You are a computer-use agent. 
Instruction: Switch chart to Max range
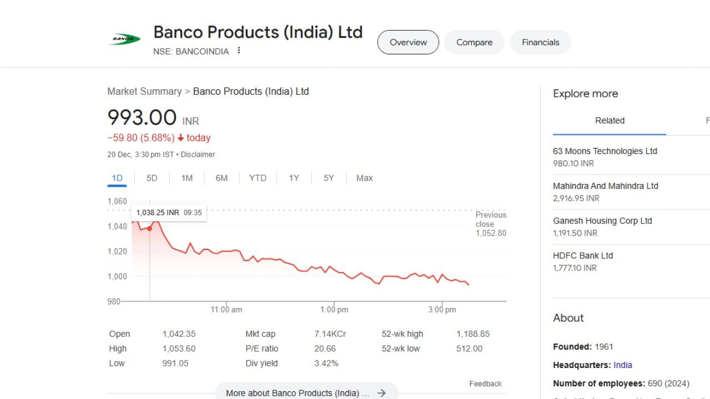coord(364,178)
